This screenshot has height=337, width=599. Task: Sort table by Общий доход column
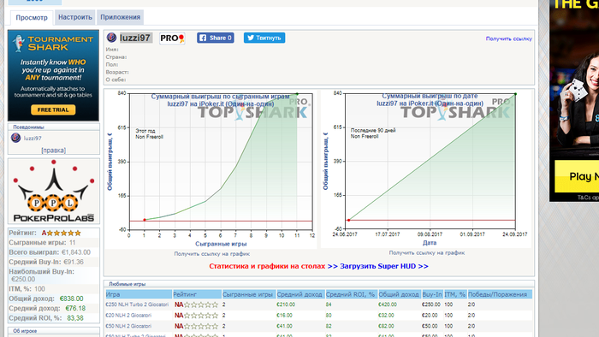click(x=400, y=294)
